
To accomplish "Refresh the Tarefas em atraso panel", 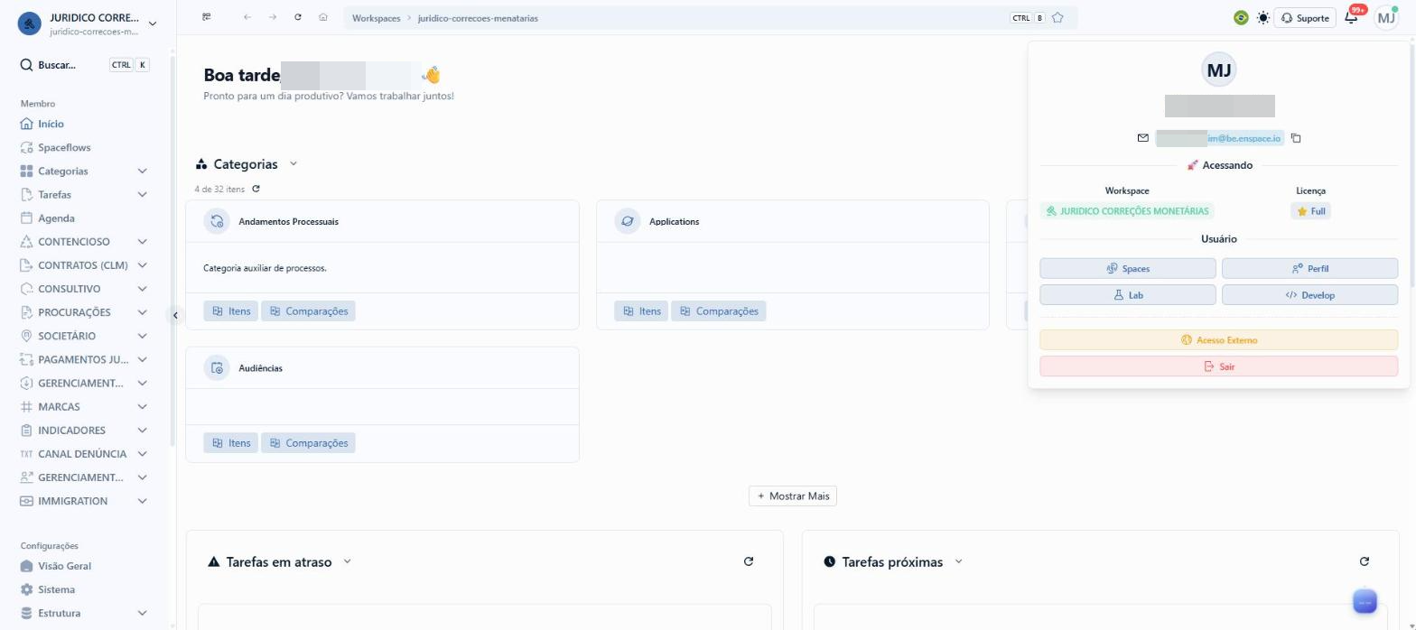I will [749, 561].
